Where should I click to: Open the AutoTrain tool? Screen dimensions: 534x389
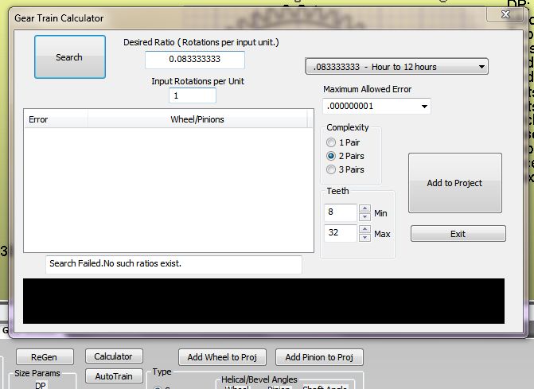113,376
